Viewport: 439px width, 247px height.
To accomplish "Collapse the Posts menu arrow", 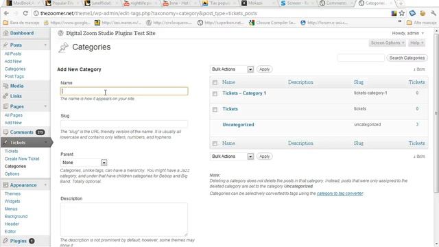I will (x=45, y=45).
